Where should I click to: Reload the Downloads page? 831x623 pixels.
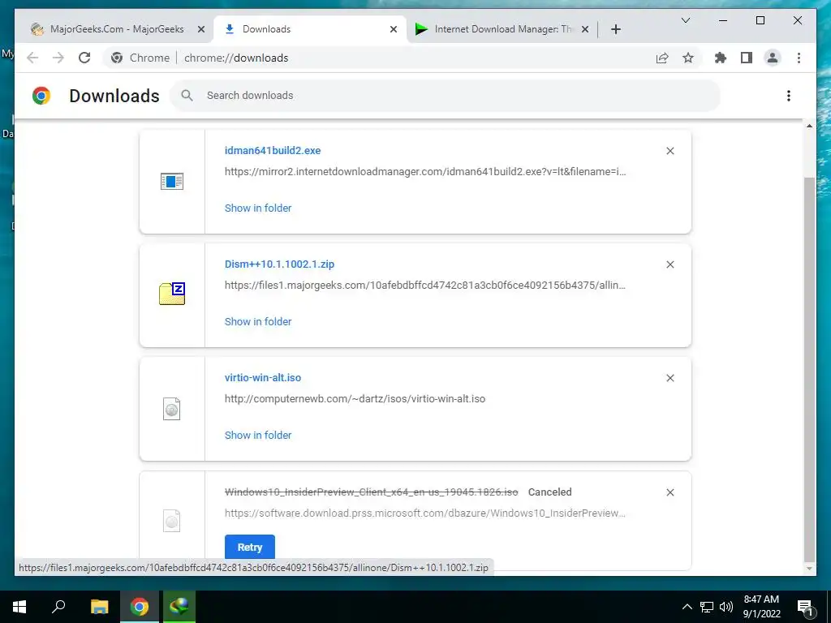(84, 58)
